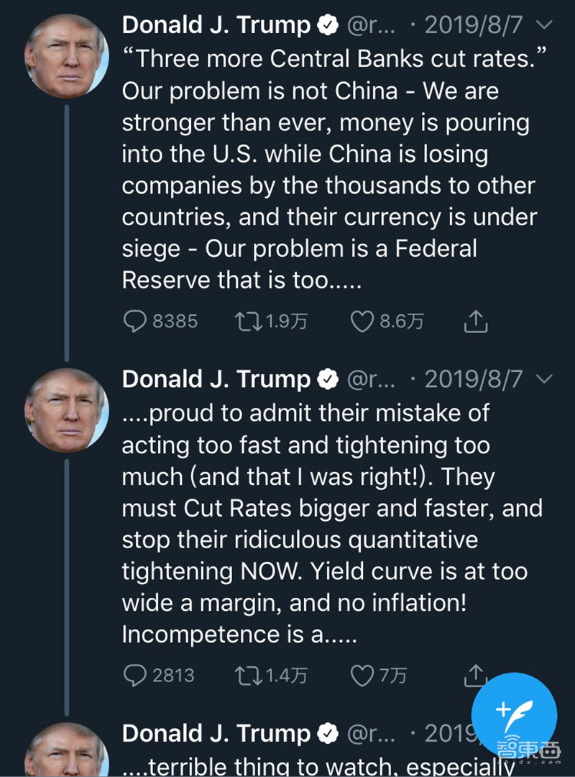Retweet the second tweet about Cut Rates
Viewport: 575px width, 777px height.
(248, 675)
